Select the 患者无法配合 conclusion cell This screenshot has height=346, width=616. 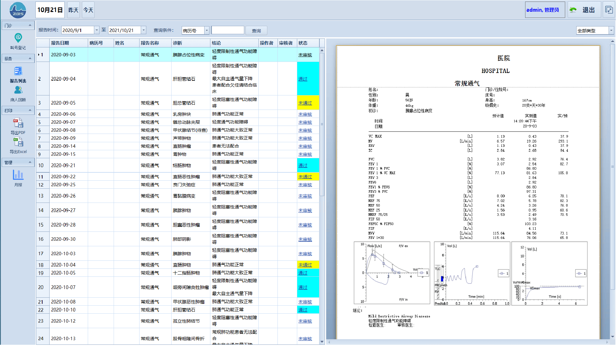pos(234,146)
